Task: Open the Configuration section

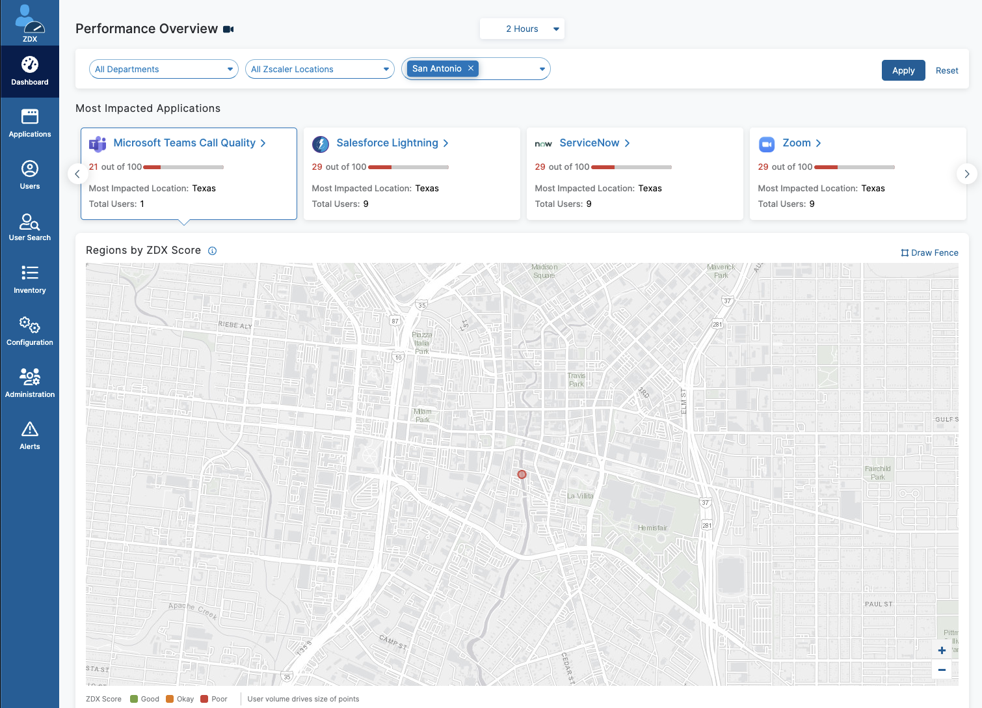Action: [30, 332]
